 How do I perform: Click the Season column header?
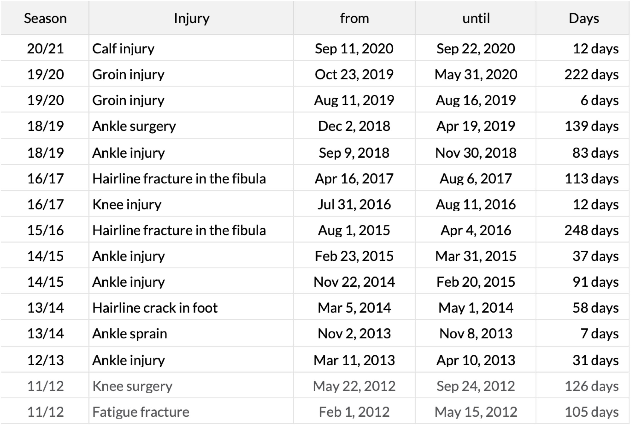[45, 19]
